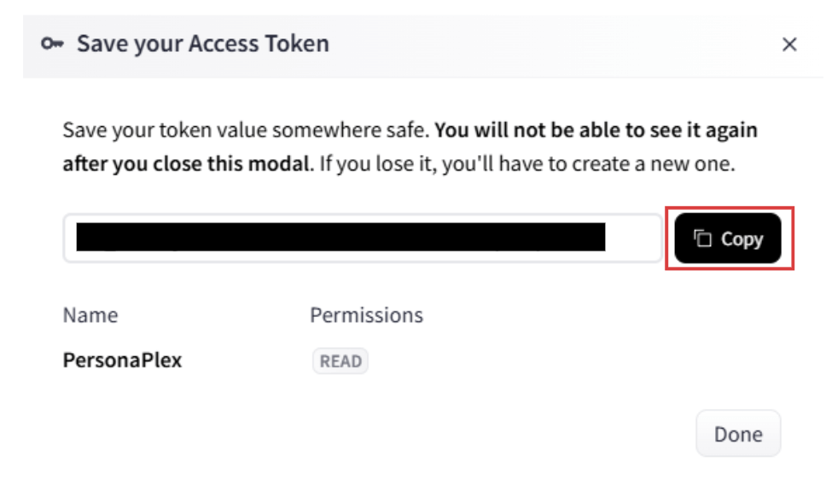Image resolution: width=826 pixels, height=479 pixels.
Task: Click the "Save your Access Token" title
Action: tap(202, 43)
